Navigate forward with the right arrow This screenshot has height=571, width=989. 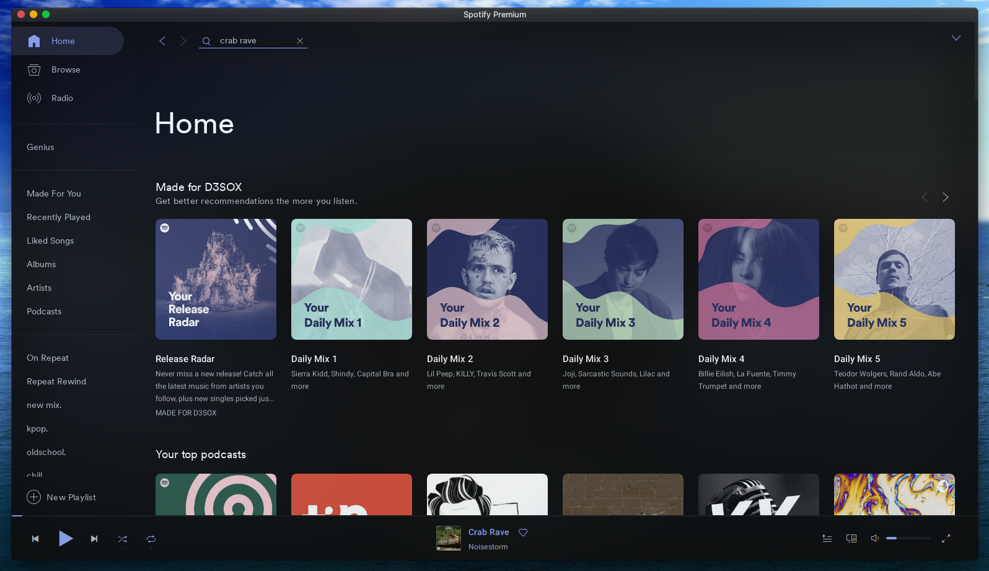pos(183,41)
